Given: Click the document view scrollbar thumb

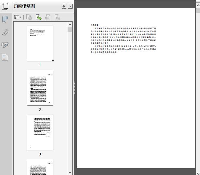Looking at the screenshot, I should [198, 10].
